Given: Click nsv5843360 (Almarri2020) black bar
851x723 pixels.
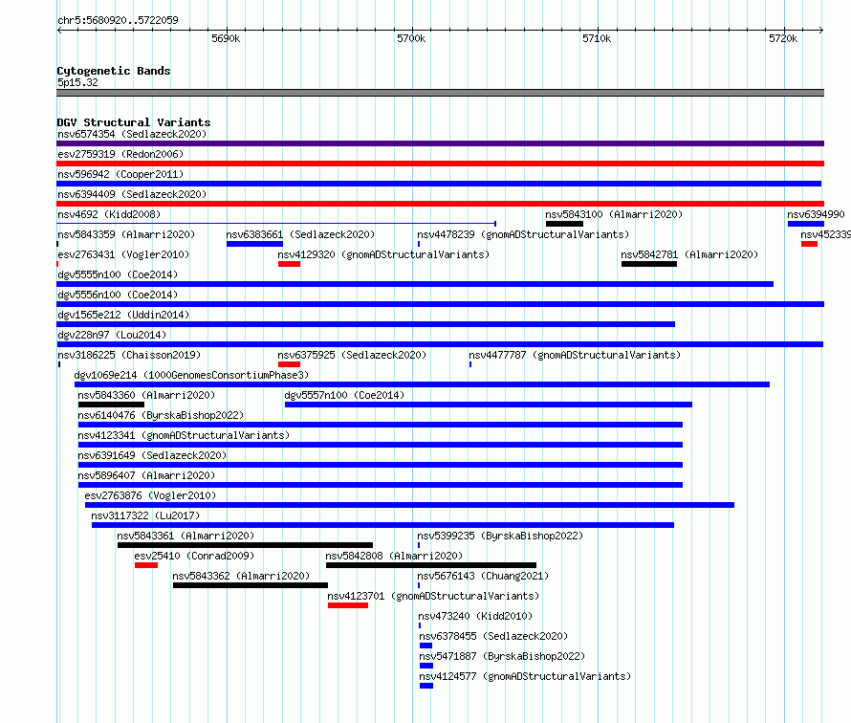Looking at the screenshot, I should [111, 405].
